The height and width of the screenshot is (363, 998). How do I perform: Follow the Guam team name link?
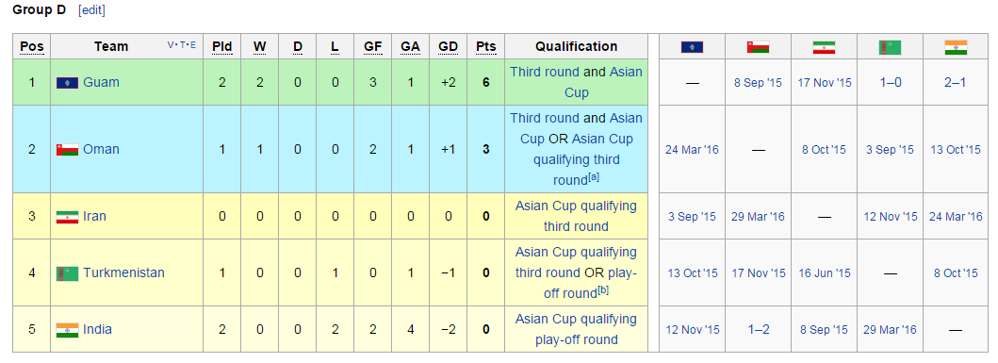pos(101,82)
